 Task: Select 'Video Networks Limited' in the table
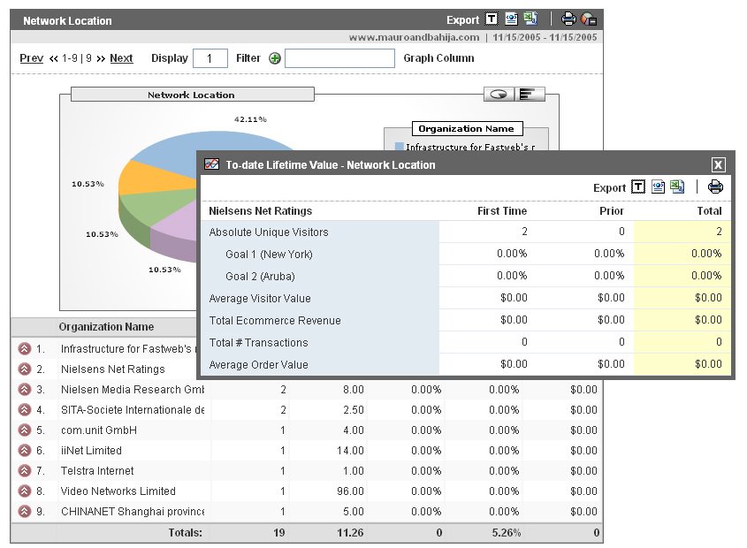click(x=118, y=491)
